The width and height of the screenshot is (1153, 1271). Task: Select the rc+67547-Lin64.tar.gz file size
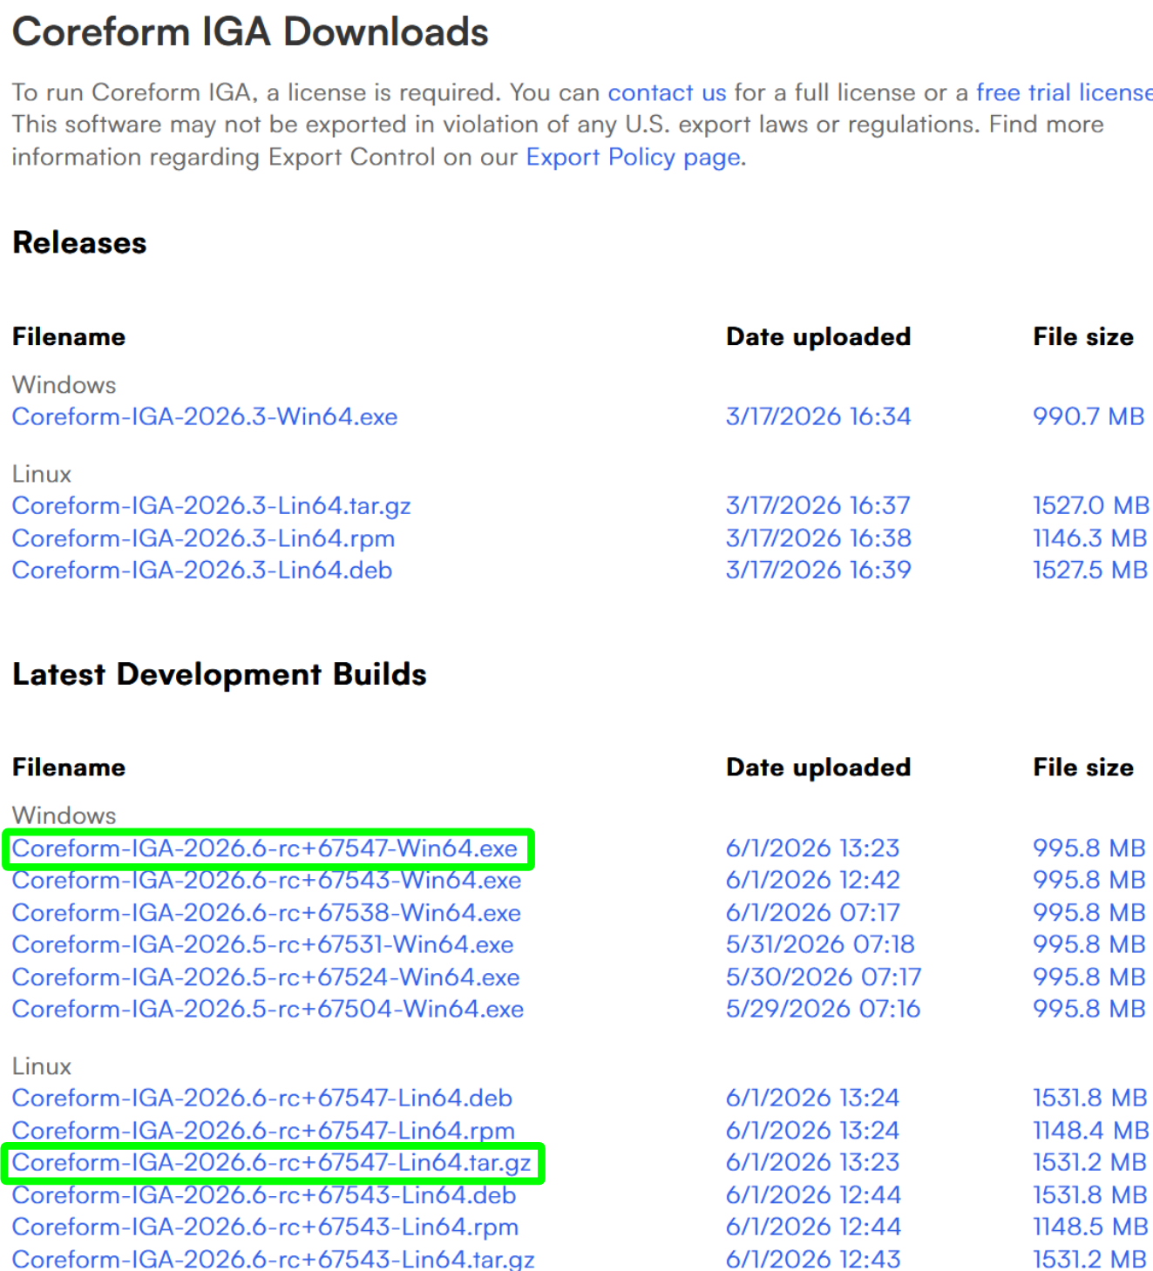click(x=1090, y=1163)
